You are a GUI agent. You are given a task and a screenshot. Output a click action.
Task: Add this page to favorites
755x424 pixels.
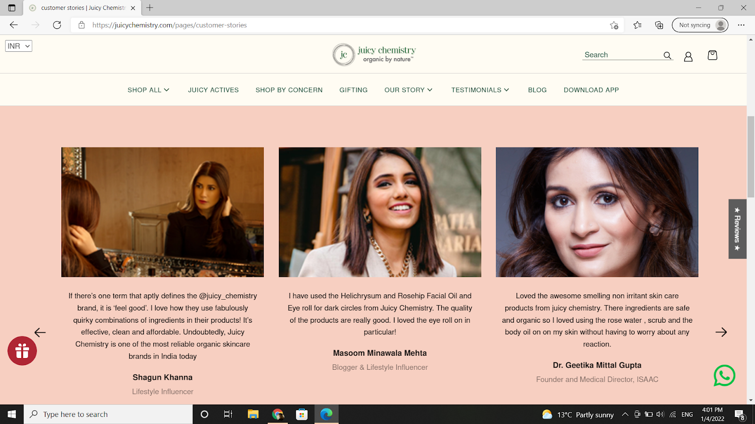614,25
